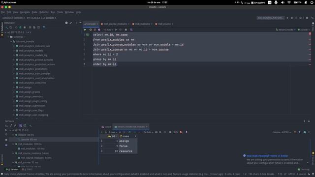315x177 pixels.
Task: Hide the Database panel with minimize dash
Action: [x=80, y=23]
